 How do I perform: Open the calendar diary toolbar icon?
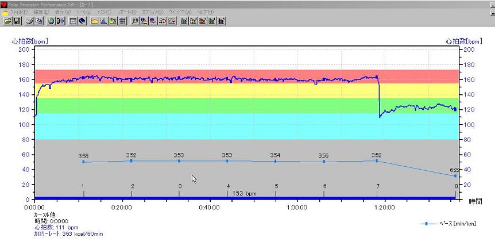[x=74, y=21]
